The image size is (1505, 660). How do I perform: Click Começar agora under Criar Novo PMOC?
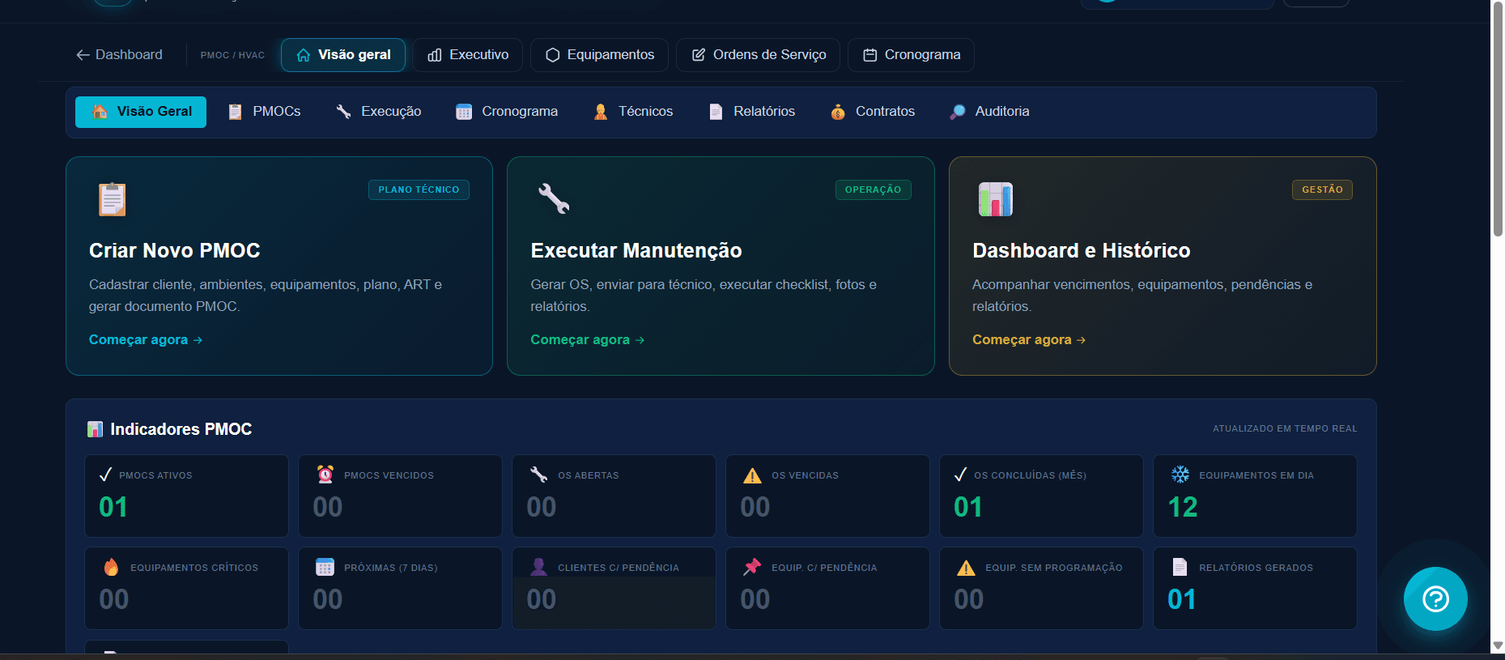pos(146,340)
